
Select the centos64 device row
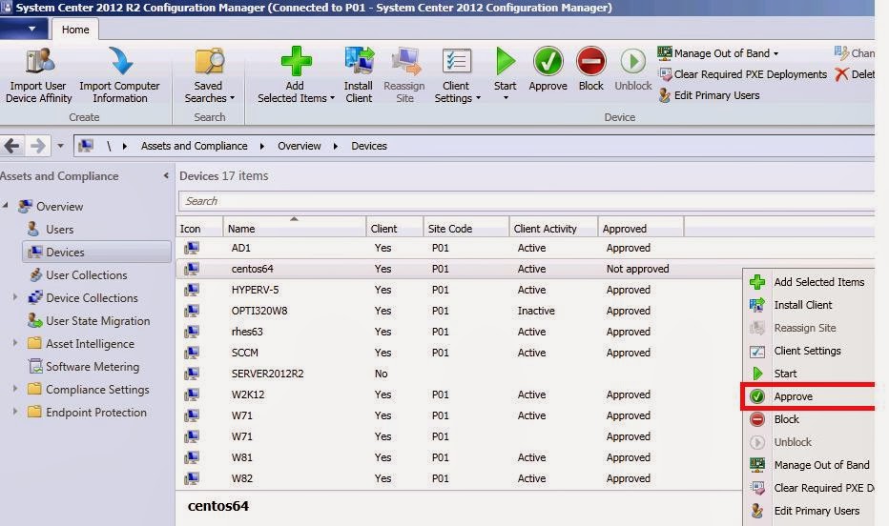click(x=459, y=269)
